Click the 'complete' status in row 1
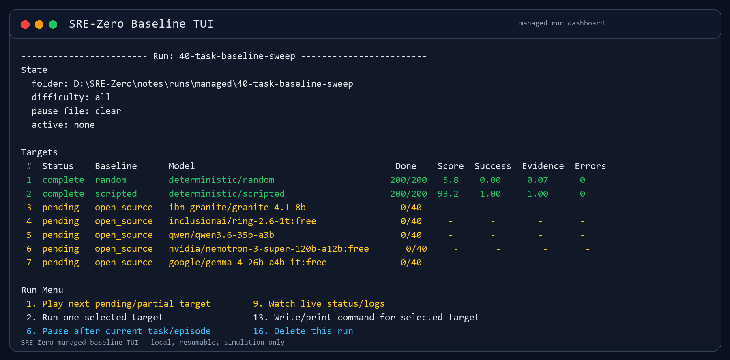The width and height of the screenshot is (730, 360). [x=63, y=180]
